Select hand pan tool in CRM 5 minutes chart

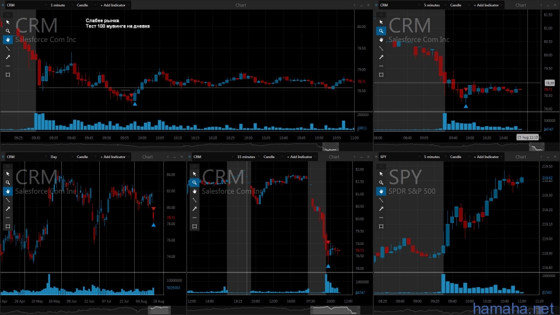[381, 40]
